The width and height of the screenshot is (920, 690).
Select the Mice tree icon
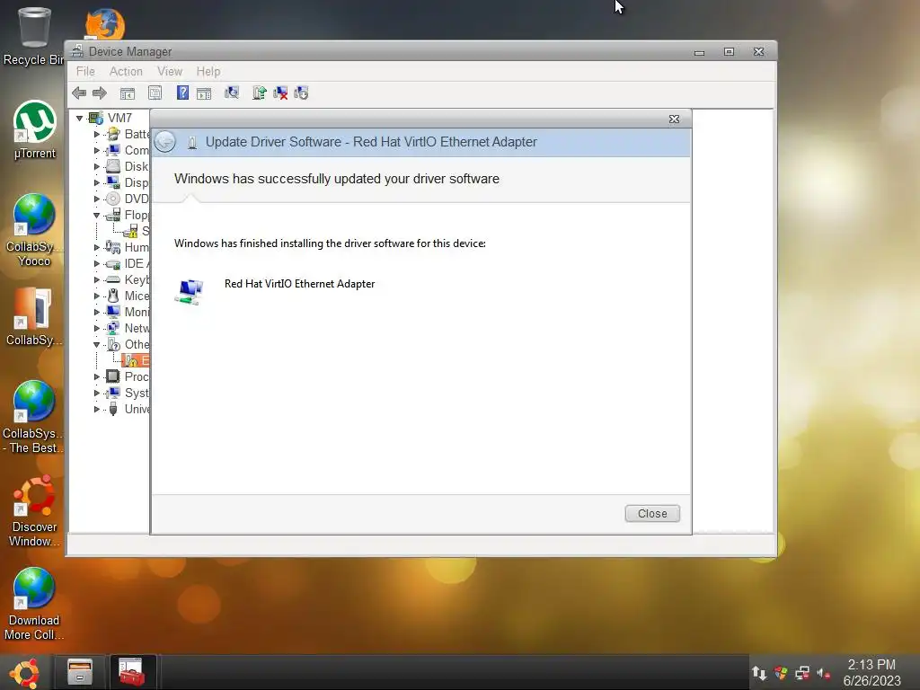pos(113,296)
